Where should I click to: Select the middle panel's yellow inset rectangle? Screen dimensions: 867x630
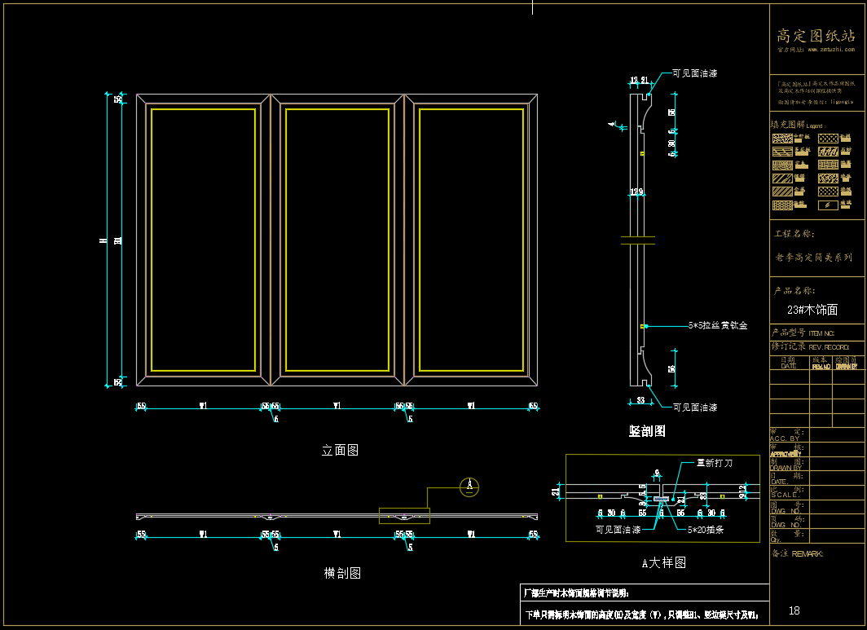tap(337, 240)
